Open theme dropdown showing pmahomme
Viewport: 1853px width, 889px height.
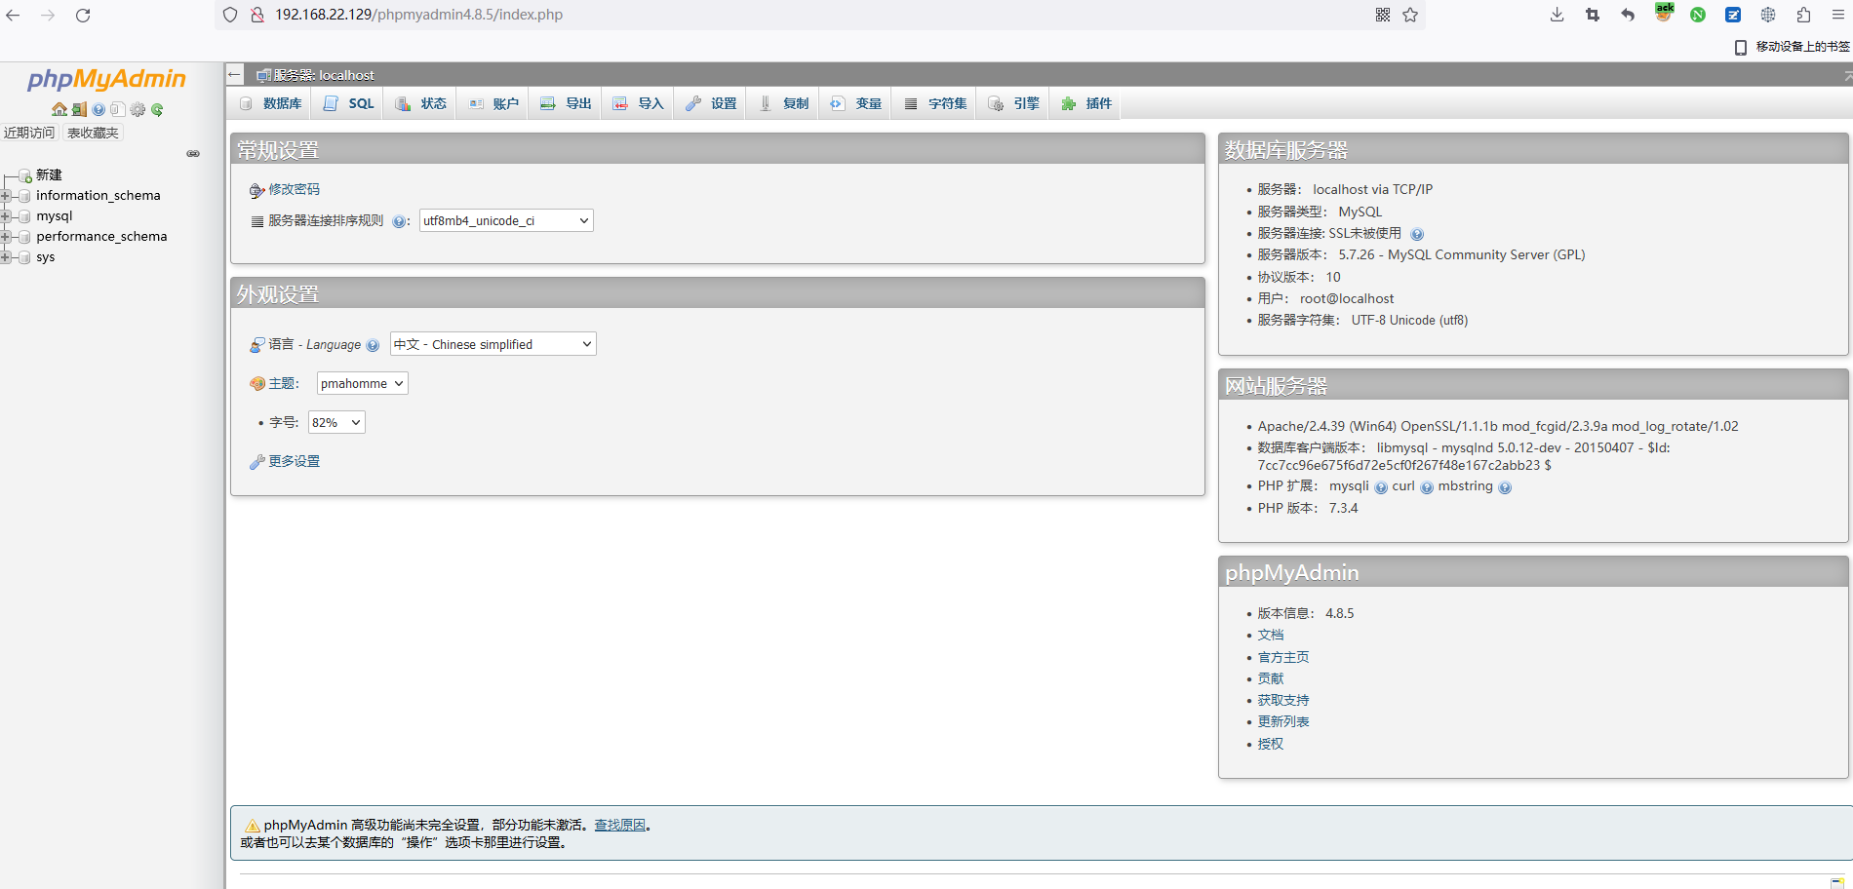(x=363, y=384)
